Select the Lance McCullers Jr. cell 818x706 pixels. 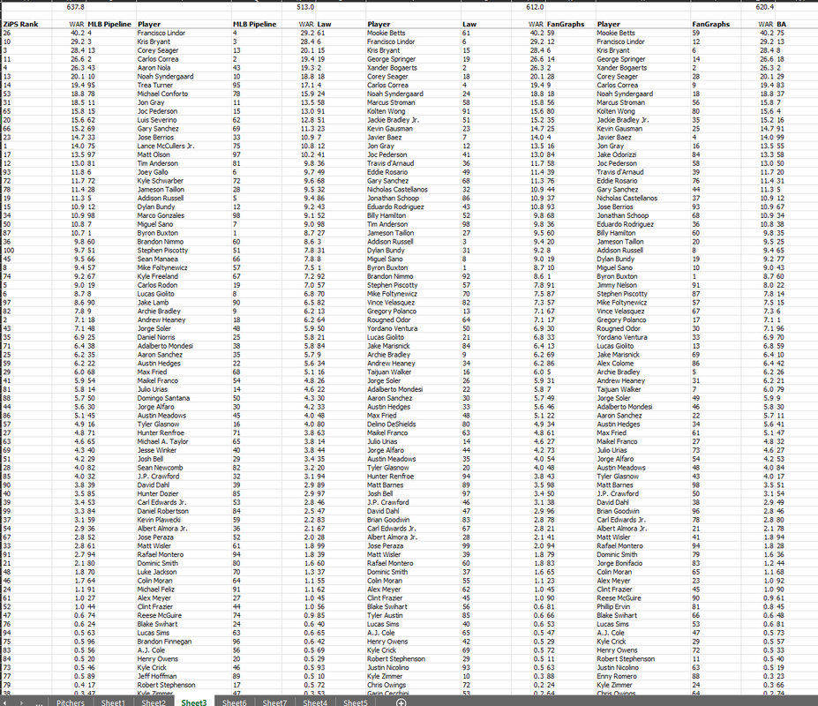tap(184, 146)
